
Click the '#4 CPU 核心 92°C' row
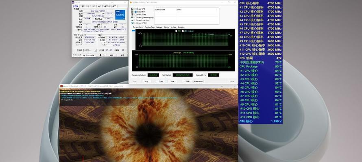click(261, 83)
